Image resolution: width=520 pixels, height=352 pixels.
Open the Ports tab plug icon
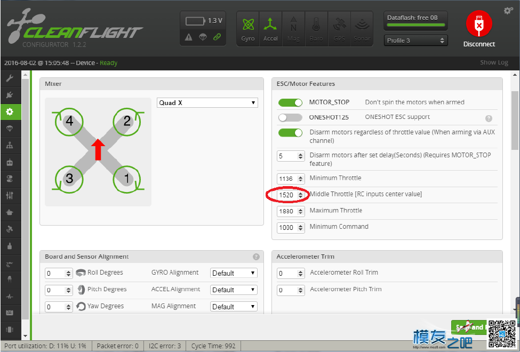click(10, 95)
